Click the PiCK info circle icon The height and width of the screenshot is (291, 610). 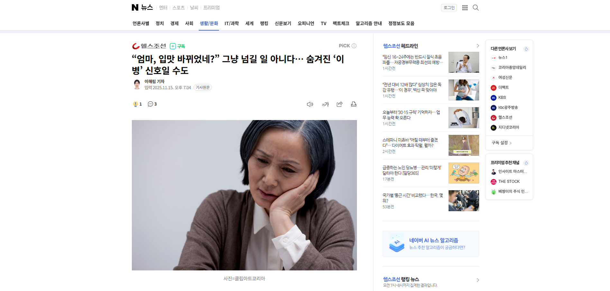(354, 46)
